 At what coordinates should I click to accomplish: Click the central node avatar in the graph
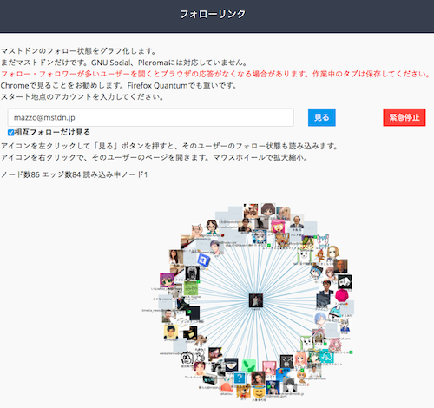[x=256, y=300]
